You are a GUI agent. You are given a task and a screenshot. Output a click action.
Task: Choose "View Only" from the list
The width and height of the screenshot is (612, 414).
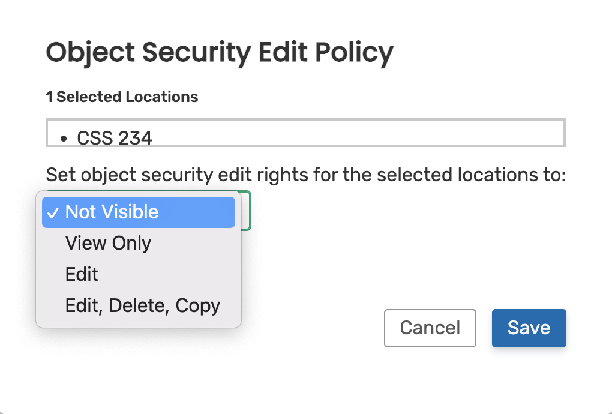(x=108, y=244)
